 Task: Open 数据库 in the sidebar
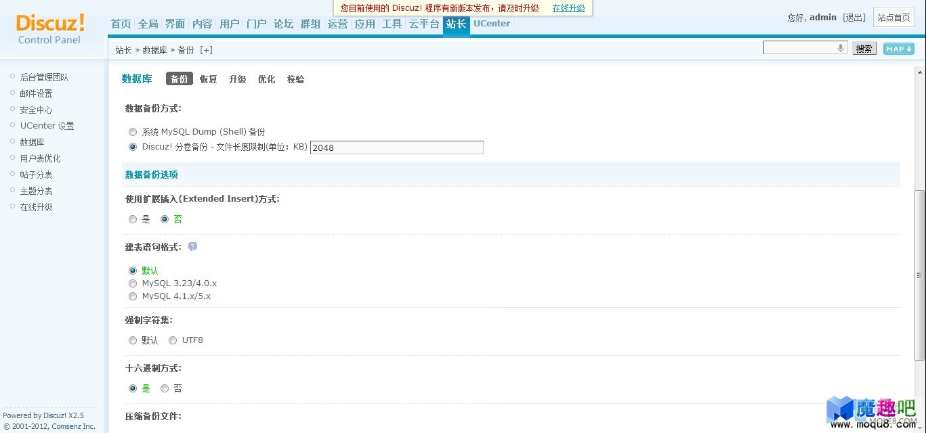32,142
